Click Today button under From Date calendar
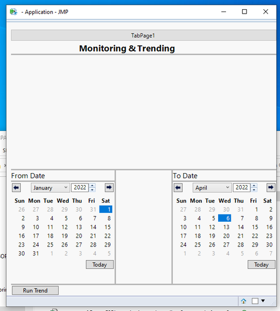280x311 pixels. (100, 264)
